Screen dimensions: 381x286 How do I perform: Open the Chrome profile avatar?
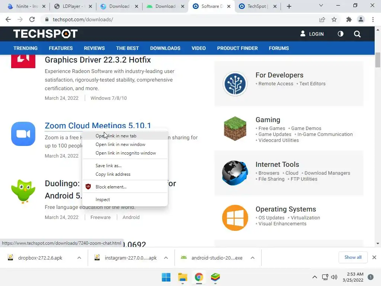pyautogui.click(x=361, y=19)
